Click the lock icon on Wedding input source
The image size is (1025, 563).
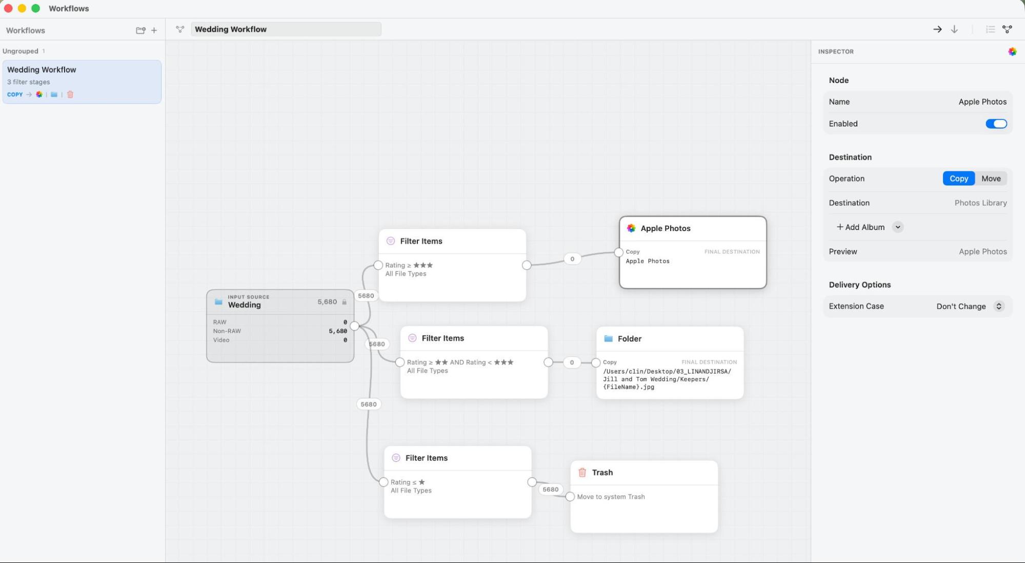click(344, 302)
